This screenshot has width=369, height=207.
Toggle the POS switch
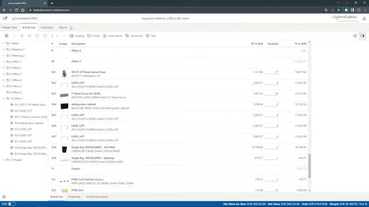click(x=11, y=204)
